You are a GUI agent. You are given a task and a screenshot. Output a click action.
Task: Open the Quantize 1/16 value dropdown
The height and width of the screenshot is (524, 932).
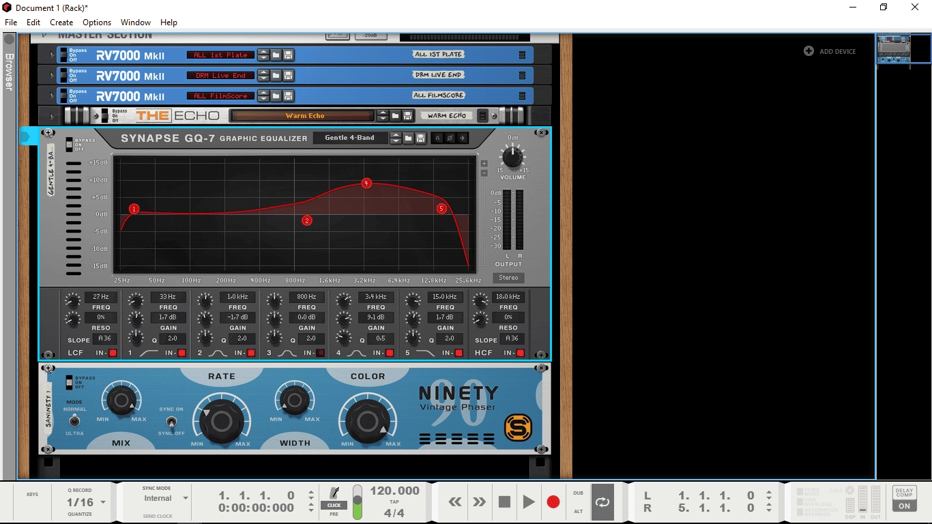tap(86, 502)
